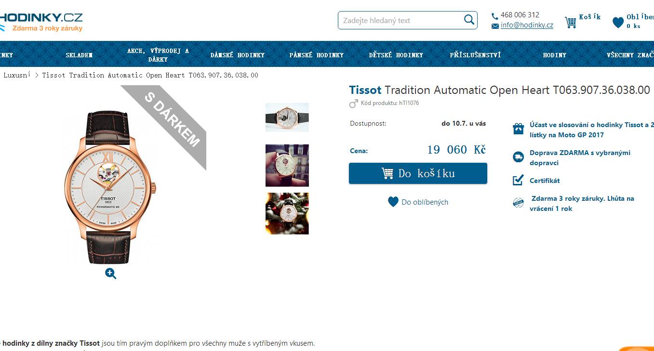The height and width of the screenshot is (351, 654).
Task: Click the gift icon beside the Tissot raffle text
Action: tap(518, 129)
